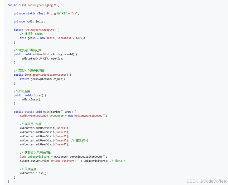This screenshot has height=185, width=228.
Task: Click the line declaring uvCounter = new RedisHyperLogLogUV()
Action: click(x=64, y=116)
